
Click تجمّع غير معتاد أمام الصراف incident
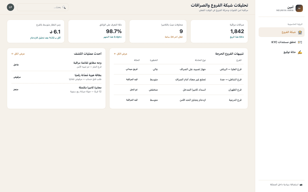click(x=190, y=80)
